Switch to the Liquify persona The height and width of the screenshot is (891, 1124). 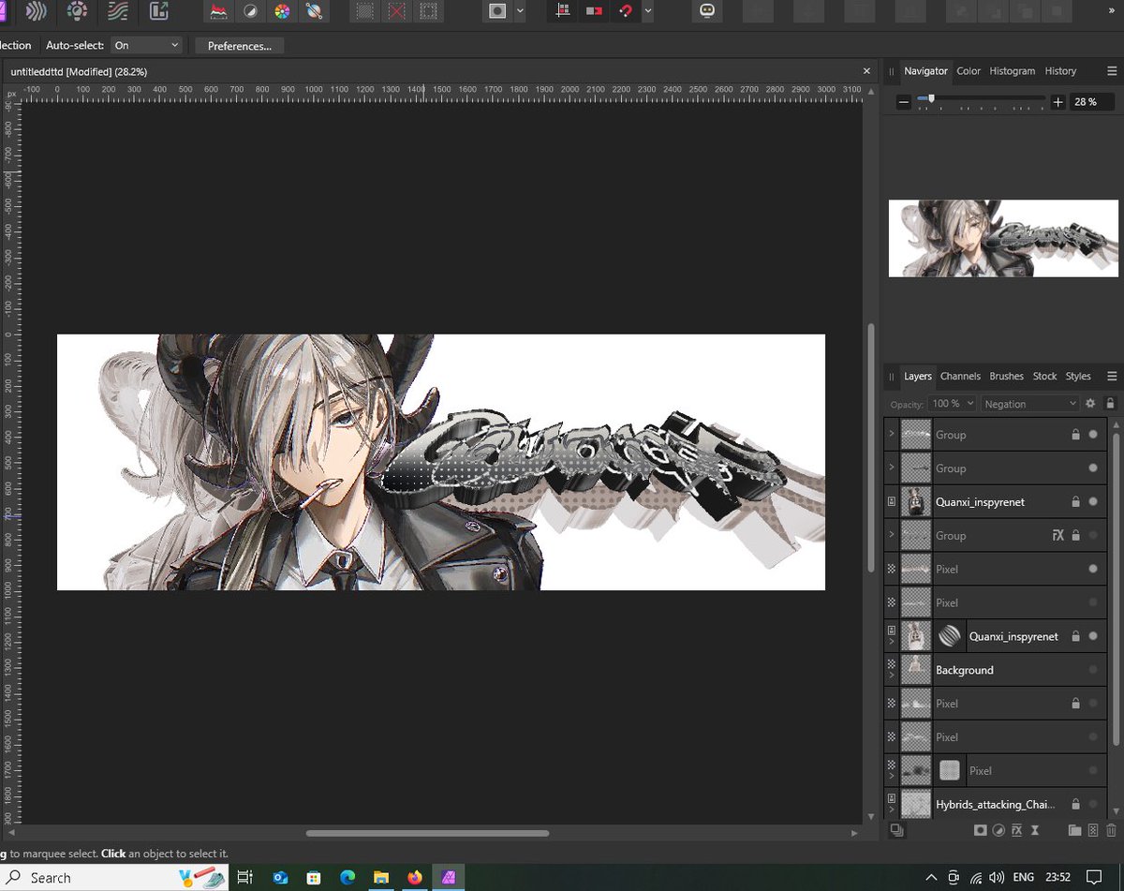(x=36, y=11)
